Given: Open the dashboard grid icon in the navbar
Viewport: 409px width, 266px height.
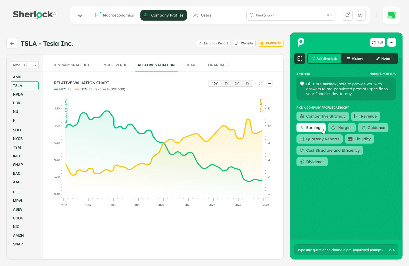Looking at the screenshot, I should click(x=80, y=15).
